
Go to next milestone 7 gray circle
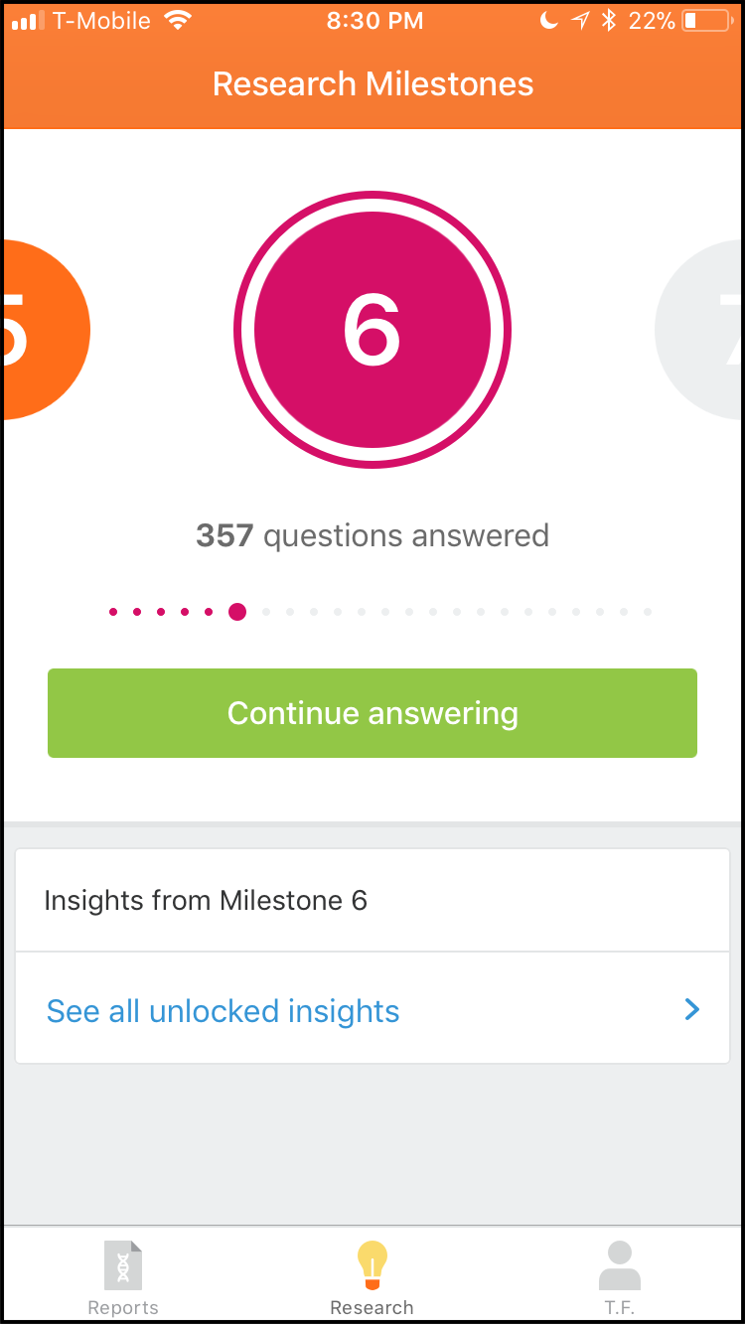point(703,330)
